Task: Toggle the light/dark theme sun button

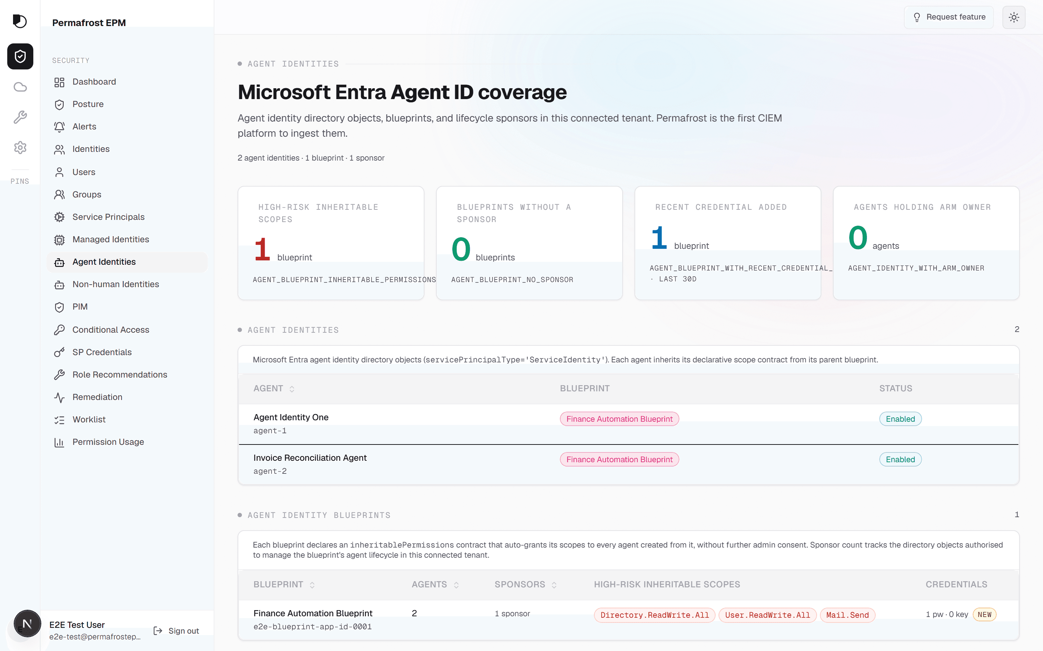Action: 1014,17
